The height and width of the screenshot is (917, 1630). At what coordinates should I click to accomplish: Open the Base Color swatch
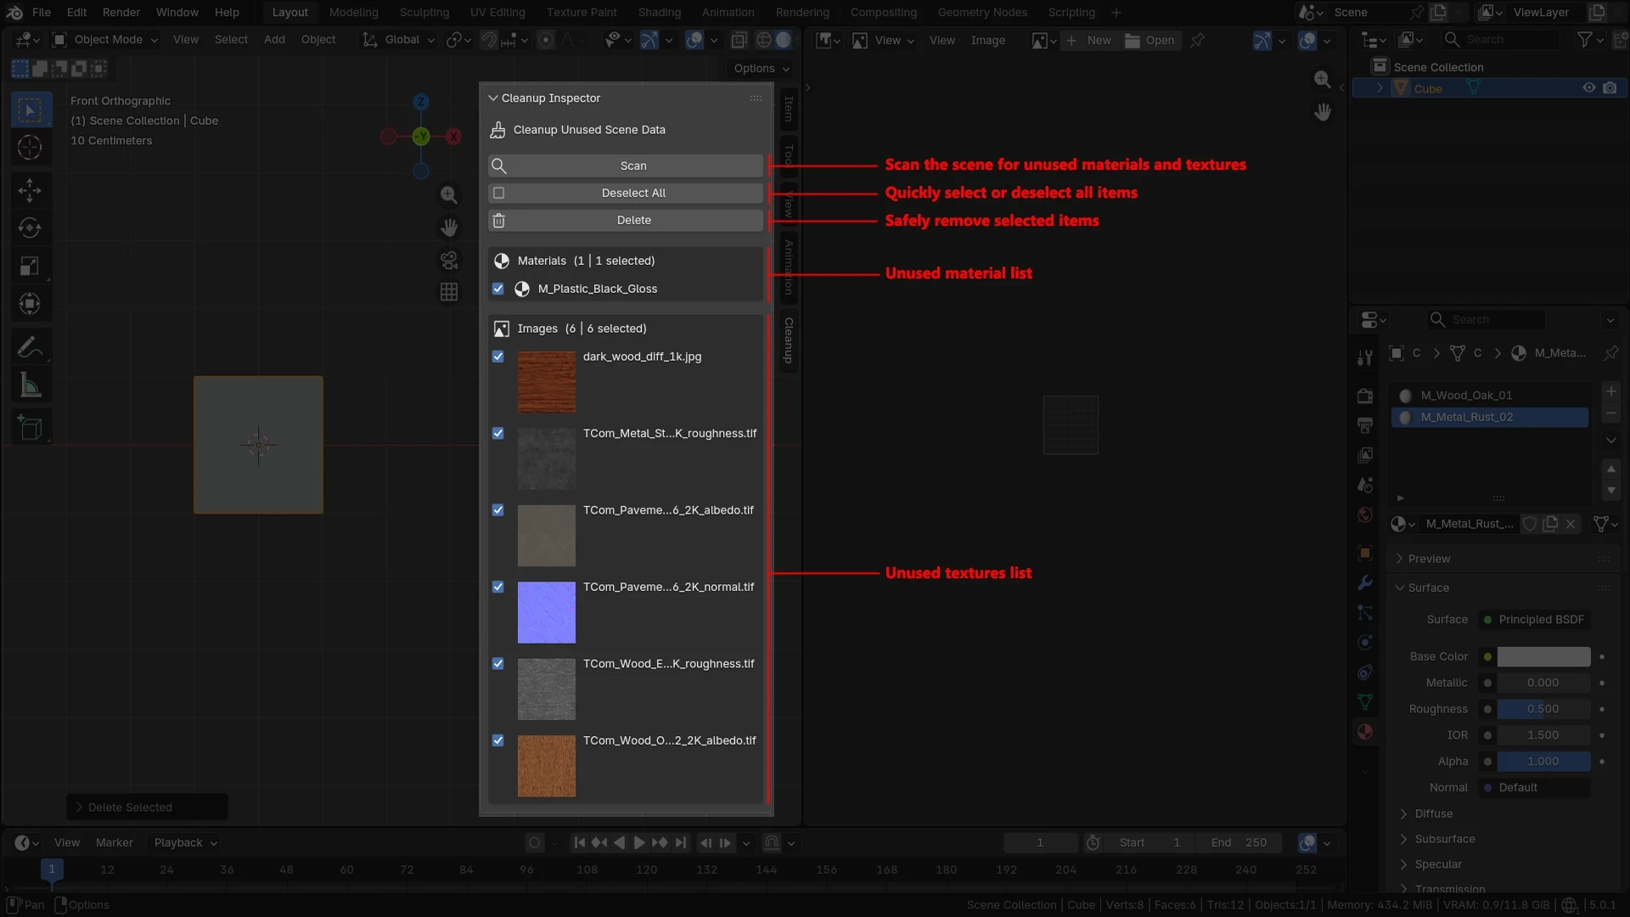1543,656
